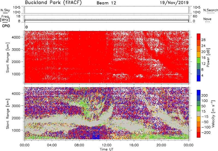Image resolution: width=218 pixels, height=151 pixels.
Task: Click the '28' Power colorbar tick label
Action: (203, 40)
